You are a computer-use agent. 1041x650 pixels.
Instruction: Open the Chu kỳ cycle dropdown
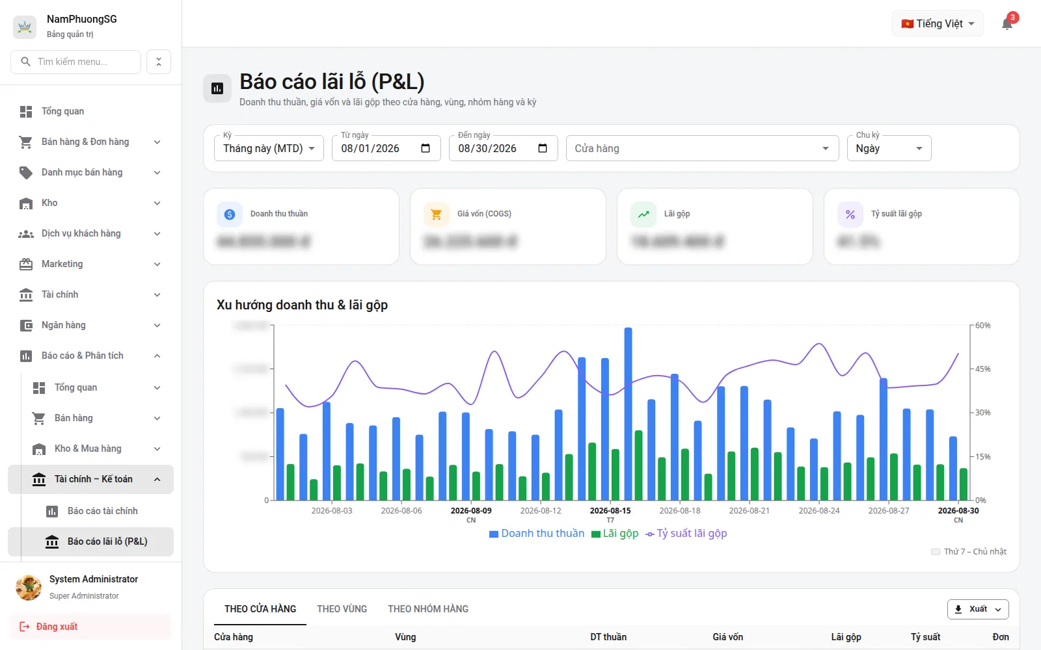(x=889, y=148)
